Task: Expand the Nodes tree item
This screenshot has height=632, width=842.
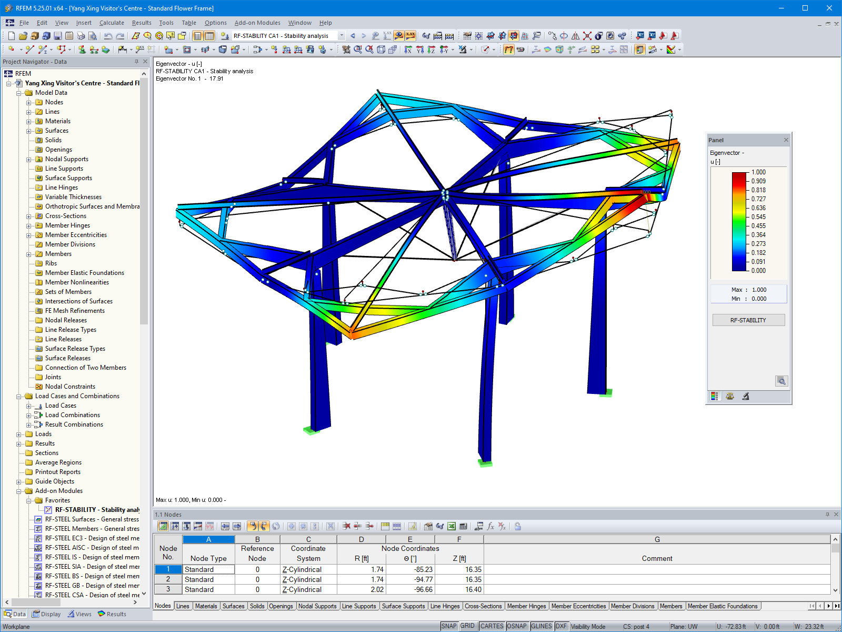Action: point(29,103)
